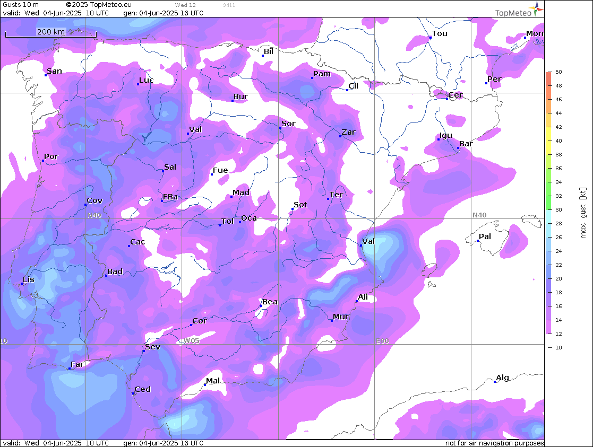Select the "Cov" city label
593x447 pixels.
[94, 200]
